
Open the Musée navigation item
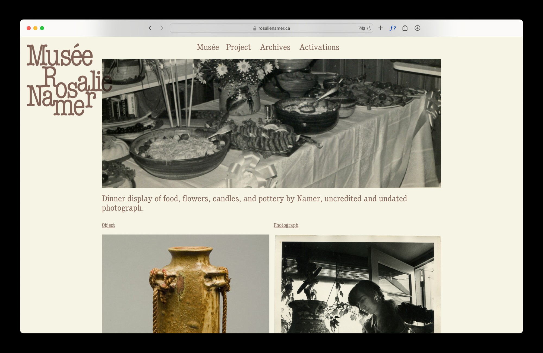click(x=208, y=47)
